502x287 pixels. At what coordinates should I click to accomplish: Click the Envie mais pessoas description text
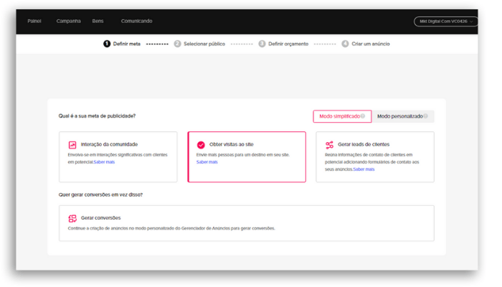[x=242, y=155]
